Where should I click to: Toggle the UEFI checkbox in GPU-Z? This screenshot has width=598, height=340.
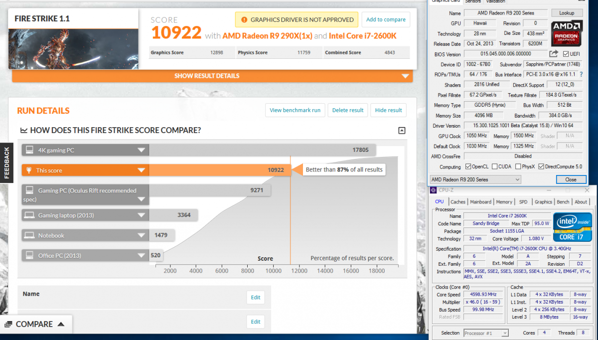[566, 54]
